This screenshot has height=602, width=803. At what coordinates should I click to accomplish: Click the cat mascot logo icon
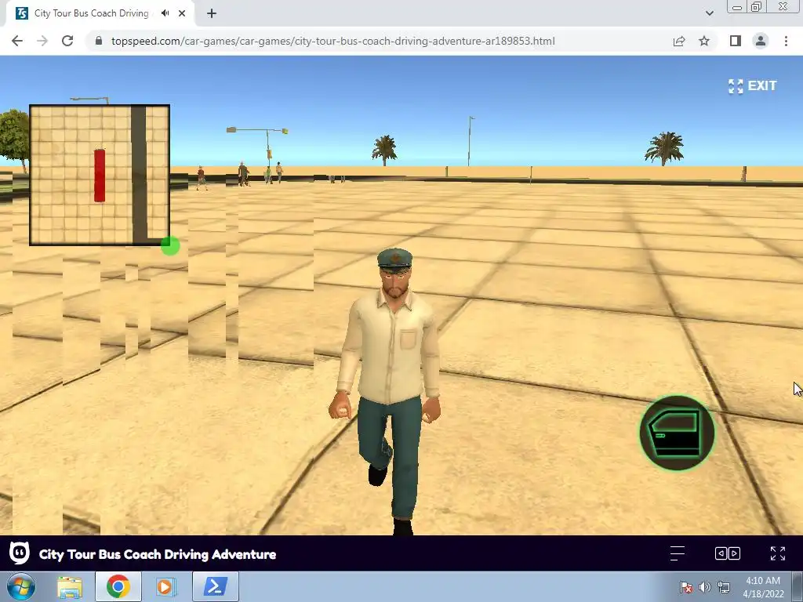20,553
